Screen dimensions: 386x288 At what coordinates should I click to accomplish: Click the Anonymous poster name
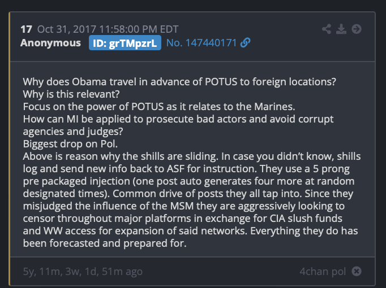pyautogui.click(x=50, y=43)
